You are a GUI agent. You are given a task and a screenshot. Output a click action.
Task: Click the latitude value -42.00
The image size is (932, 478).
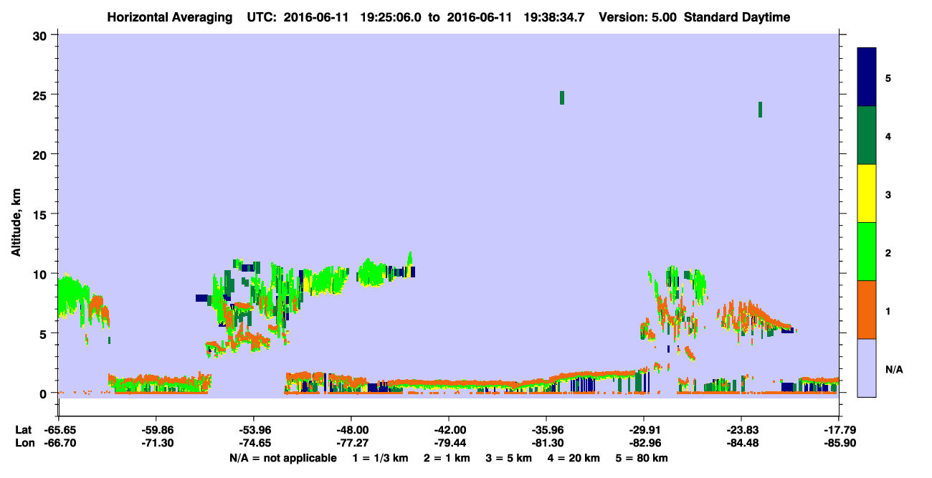449,430
